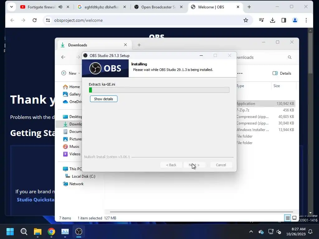The image size is (319, 239).
Task: Click File Explorer back arrow
Action: tap(63, 57)
